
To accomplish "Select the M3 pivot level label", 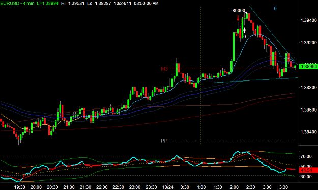I will [x=164, y=69].
